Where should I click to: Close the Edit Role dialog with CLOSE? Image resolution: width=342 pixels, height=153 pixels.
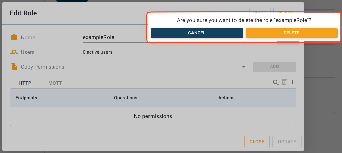point(257,142)
